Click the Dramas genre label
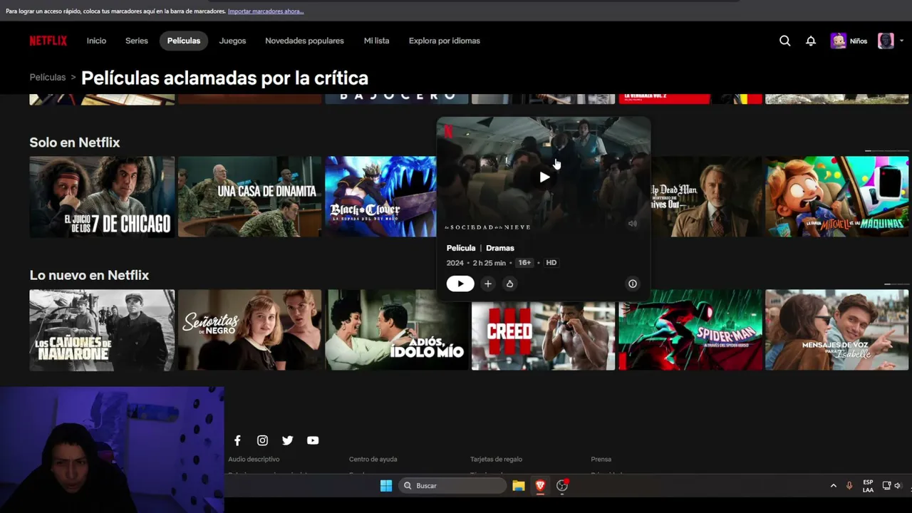 click(500, 248)
